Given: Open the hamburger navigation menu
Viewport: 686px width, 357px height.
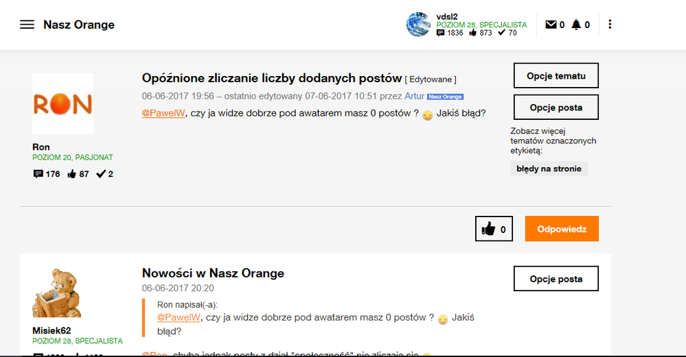Looking at the screenshot, I should tap(27, 25).
